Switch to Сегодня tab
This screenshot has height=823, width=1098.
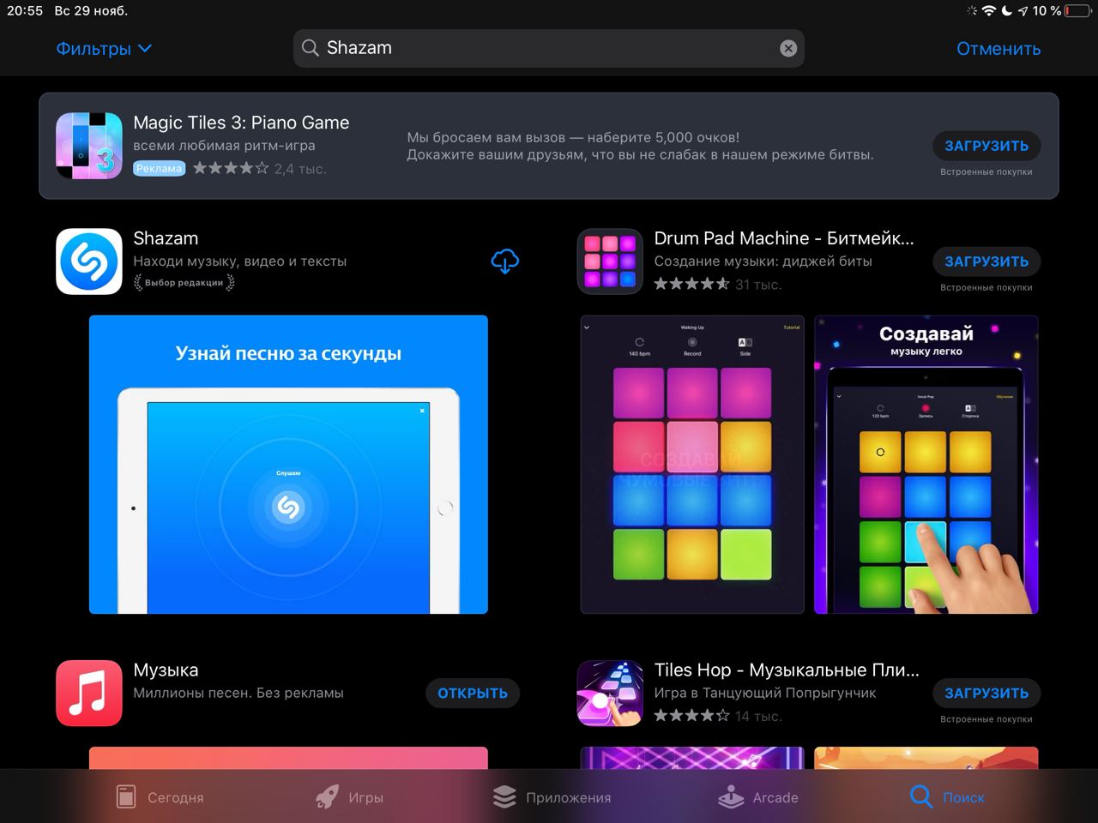coord(160,797)
